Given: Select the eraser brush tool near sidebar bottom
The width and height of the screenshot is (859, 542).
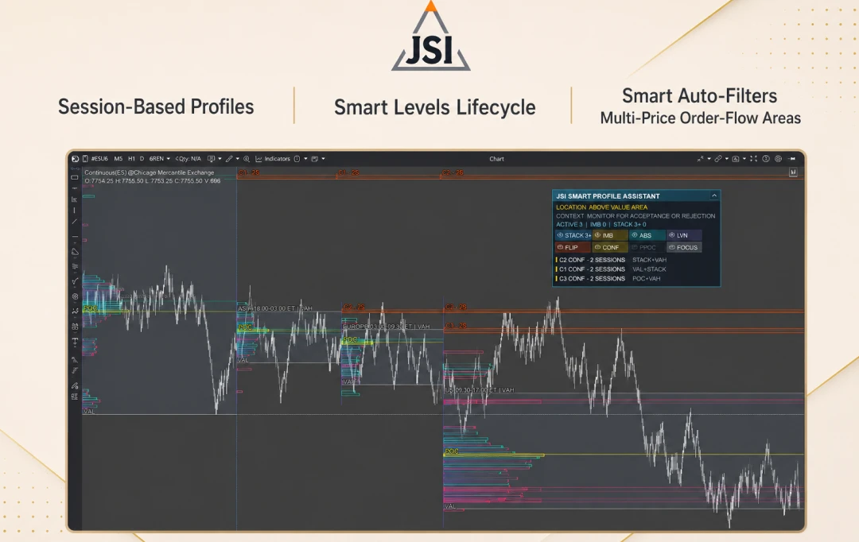Looking at the screenshot, I should click(75, 385).
